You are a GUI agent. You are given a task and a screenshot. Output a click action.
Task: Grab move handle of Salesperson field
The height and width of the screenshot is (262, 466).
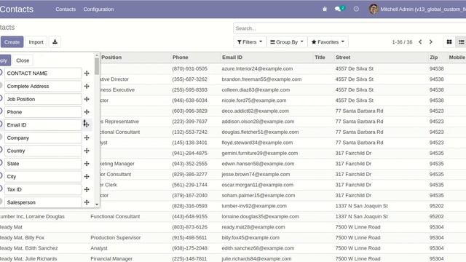click(x=87, y=202)
